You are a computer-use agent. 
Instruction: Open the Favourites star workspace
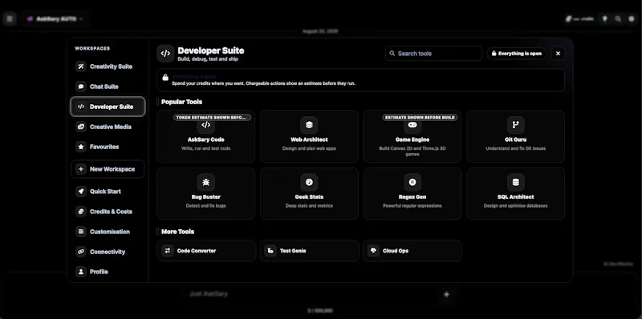(x=108, y=147)
